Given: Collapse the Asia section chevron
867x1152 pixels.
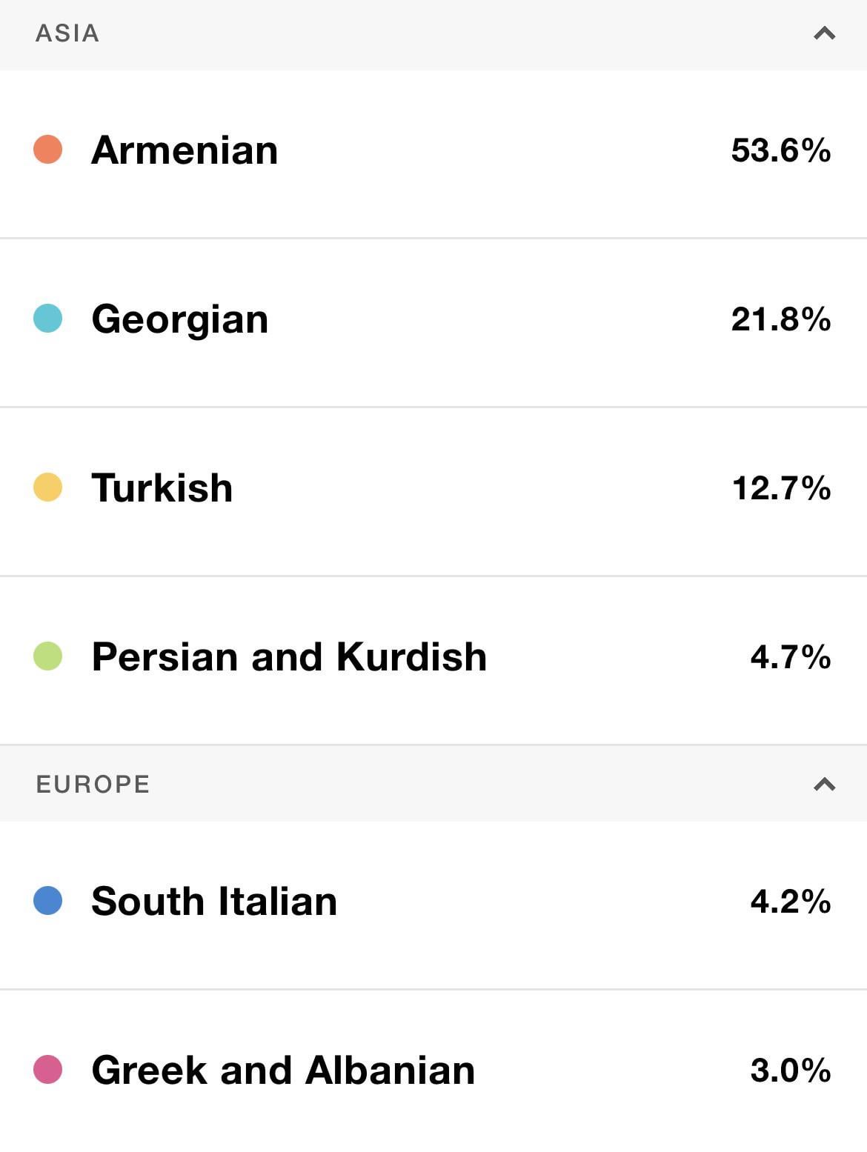Looking at the screenshot, I should tap(824, 33).
